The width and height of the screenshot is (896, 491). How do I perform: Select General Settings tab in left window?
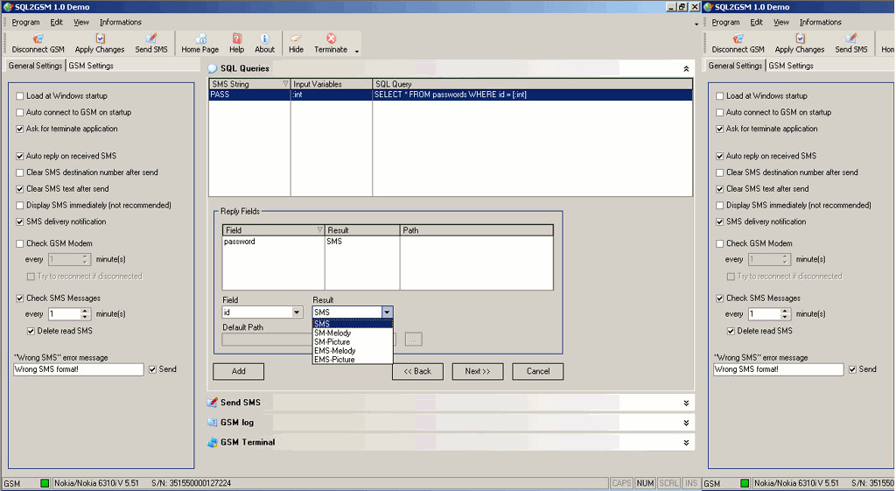coord(35,66)
